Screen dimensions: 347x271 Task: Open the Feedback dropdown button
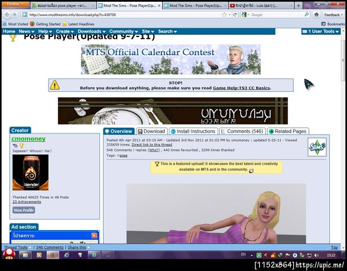[x=333, y=15]
